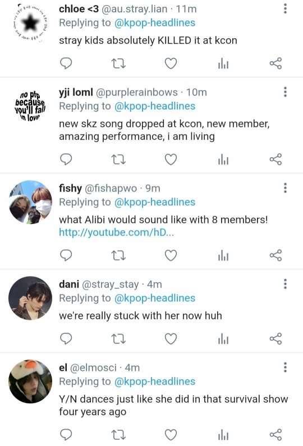Reply to chloe's Stray Kids tweet
Screen dimensions: 303x446
[66, 63]
